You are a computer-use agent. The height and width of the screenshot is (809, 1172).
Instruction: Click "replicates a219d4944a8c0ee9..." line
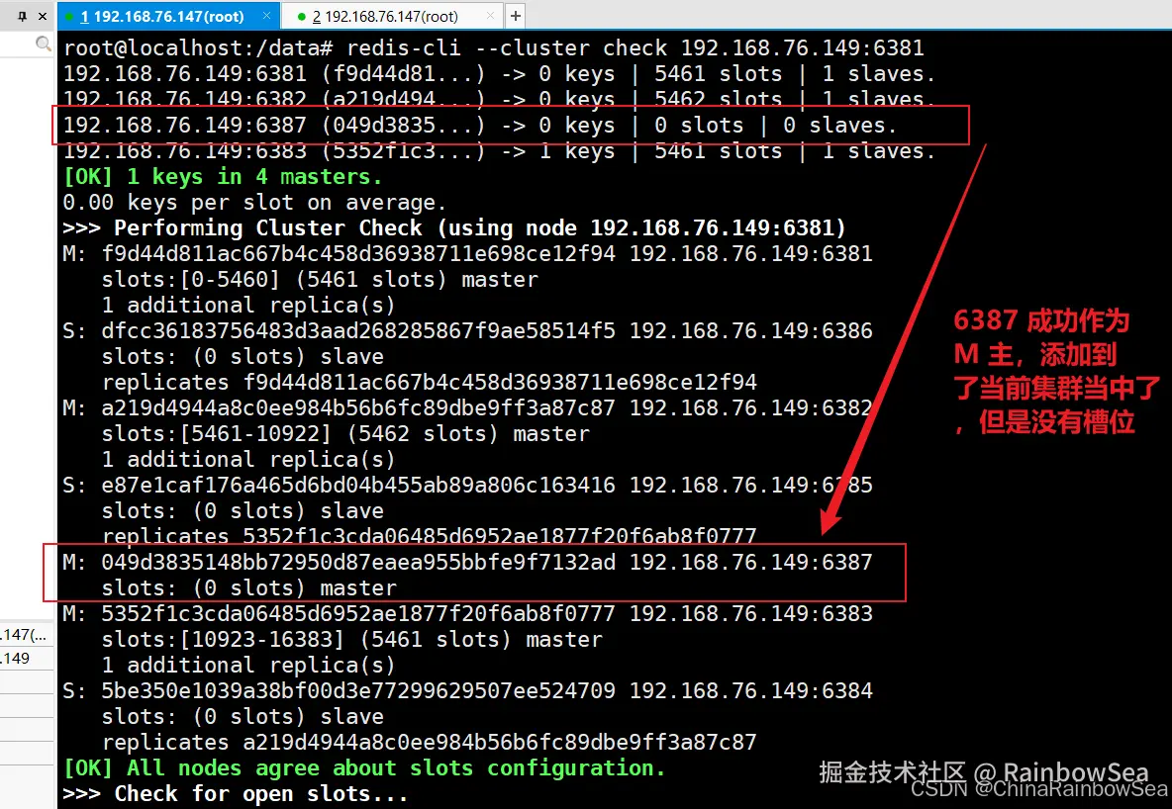pos(430,742)
